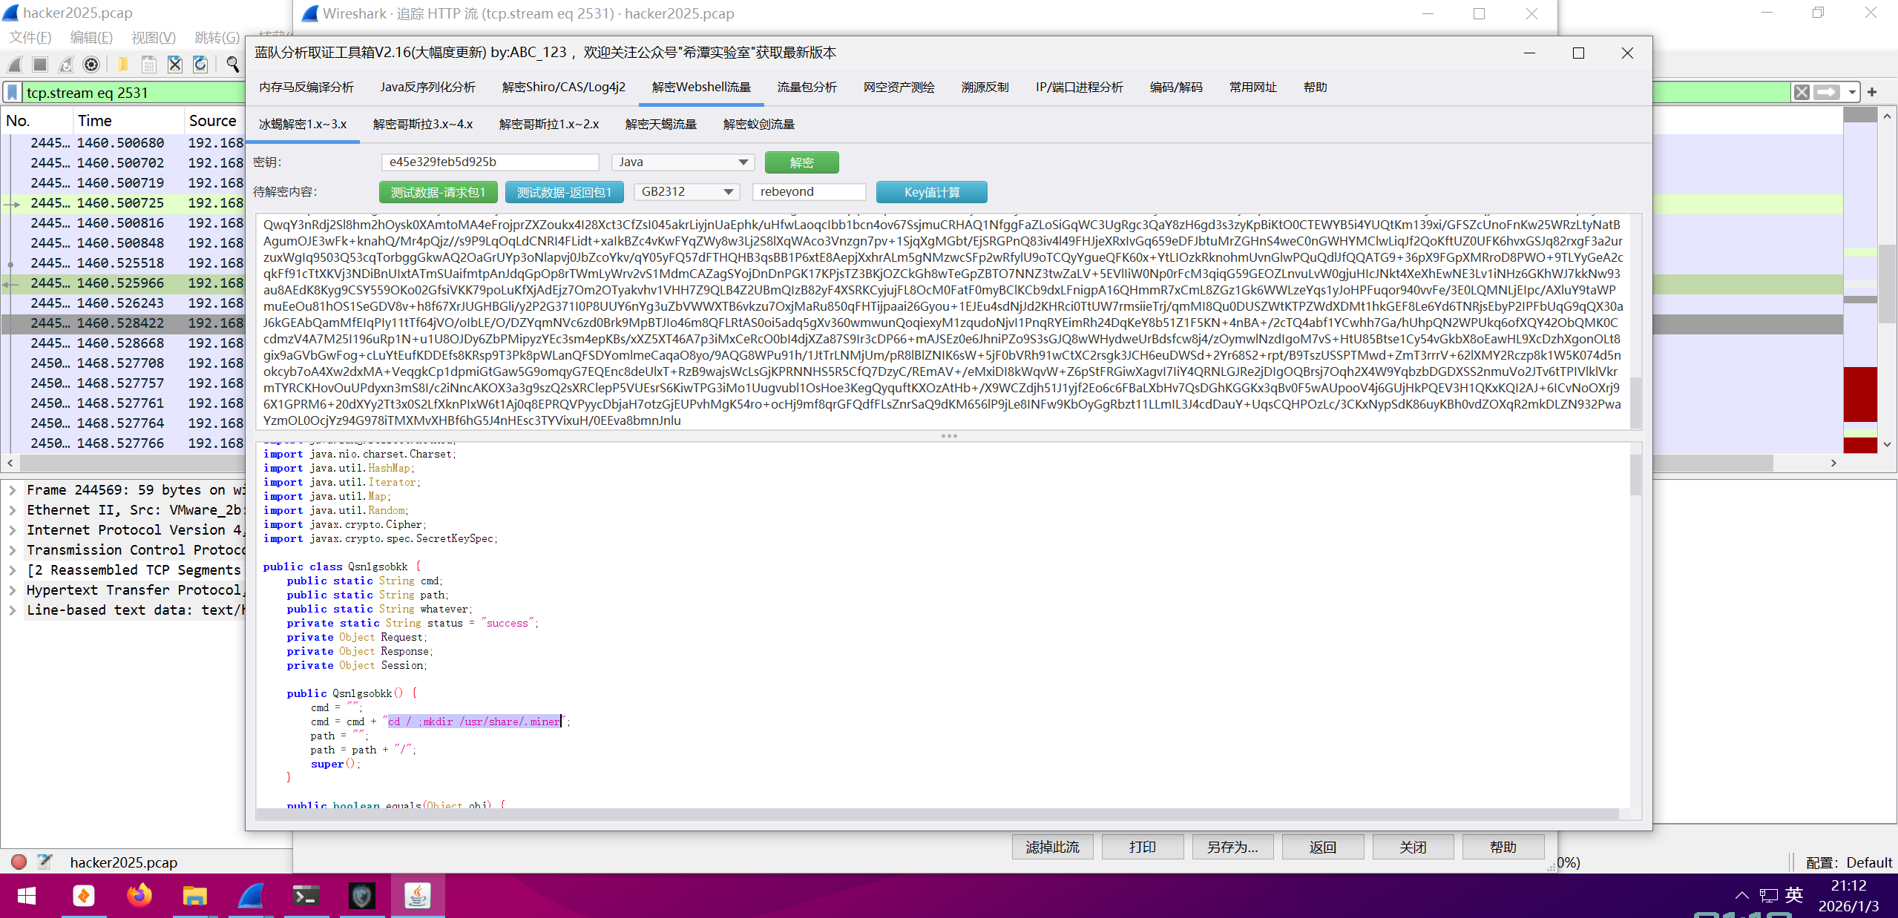Viewport: 1898px width, 918px height.
Task: Click the display filter bookmark icon
Action: point(13,93)
